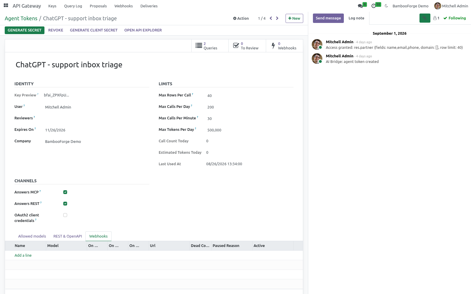
Task: Show Key Preview help tooltip mark
Action: (x=38, y=94)
